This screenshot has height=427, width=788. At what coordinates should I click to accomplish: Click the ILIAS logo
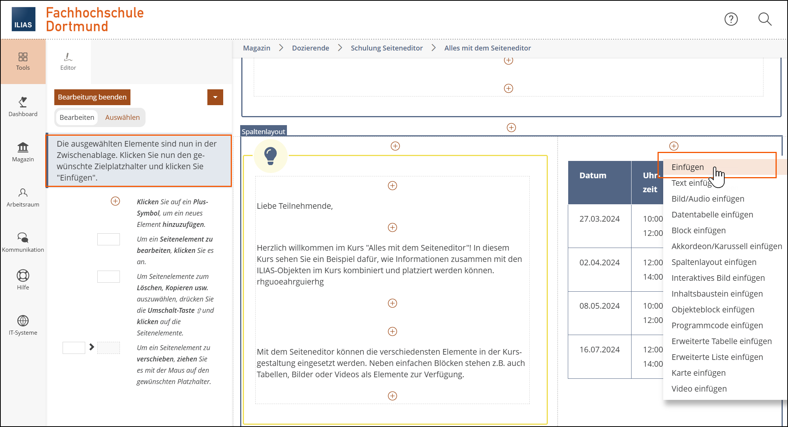pos(23,19)
